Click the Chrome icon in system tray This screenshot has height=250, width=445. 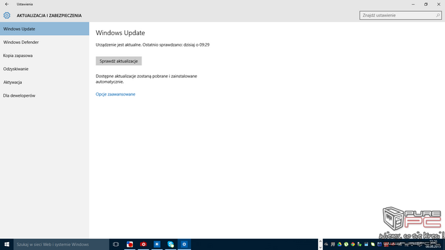tap(353, 244)
